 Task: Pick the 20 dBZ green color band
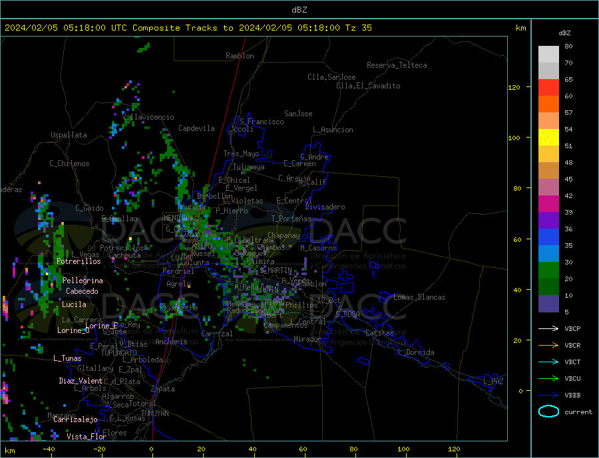pos(548,271)
